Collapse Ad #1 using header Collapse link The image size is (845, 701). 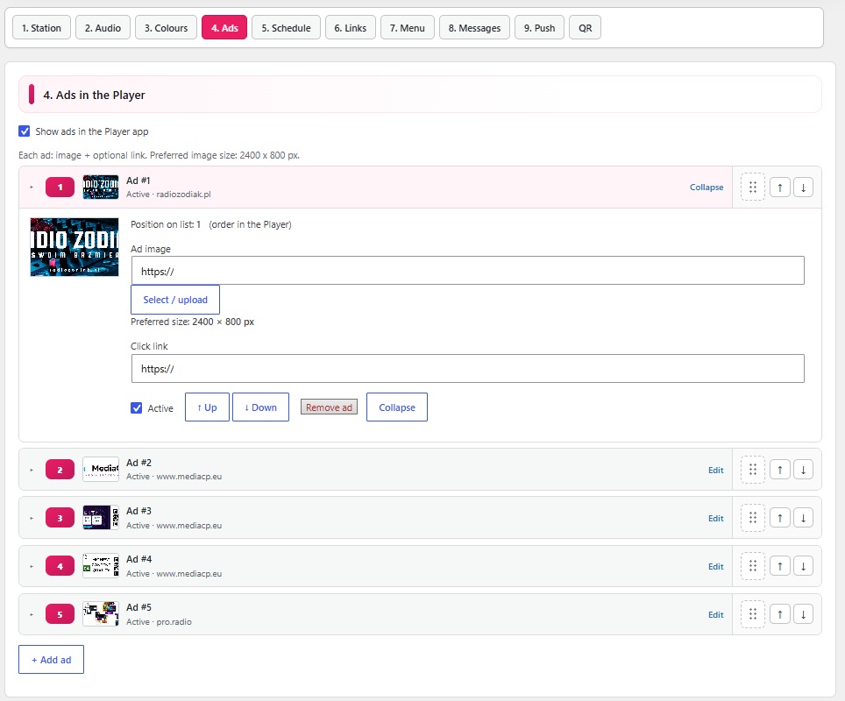tap(707, 187)
